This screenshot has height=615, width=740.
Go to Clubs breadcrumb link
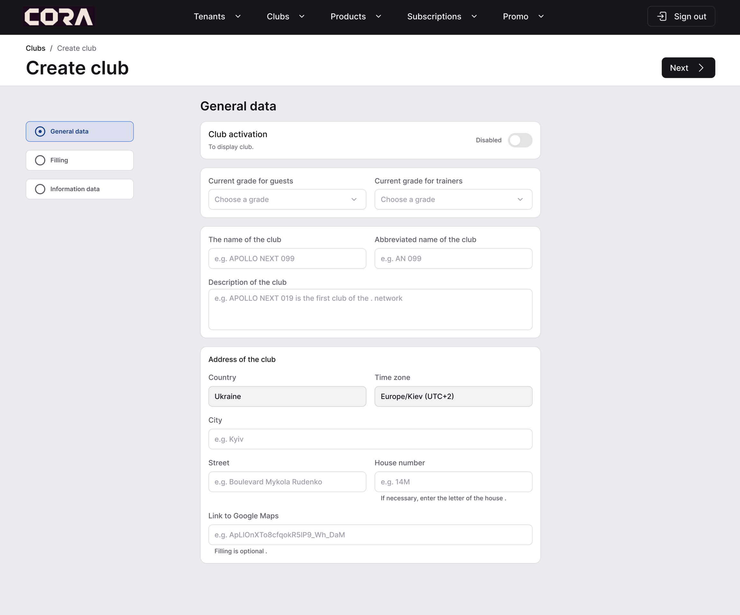[x=36, y=48]
